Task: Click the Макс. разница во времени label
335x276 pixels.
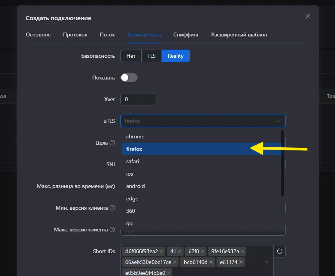Action: [x=76, y=186]
